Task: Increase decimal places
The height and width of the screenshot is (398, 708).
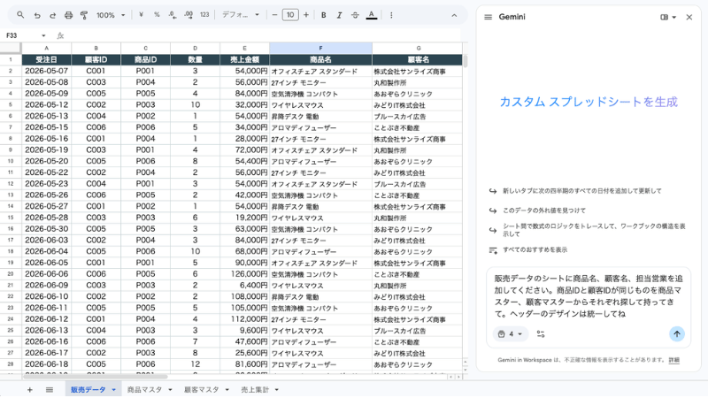Action: tap(189, 15)
